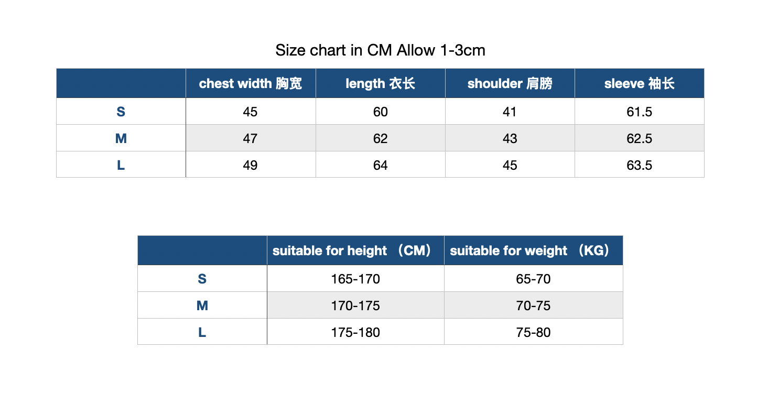Select the 'sleeve 袖长' column header

tap(639, 83)
